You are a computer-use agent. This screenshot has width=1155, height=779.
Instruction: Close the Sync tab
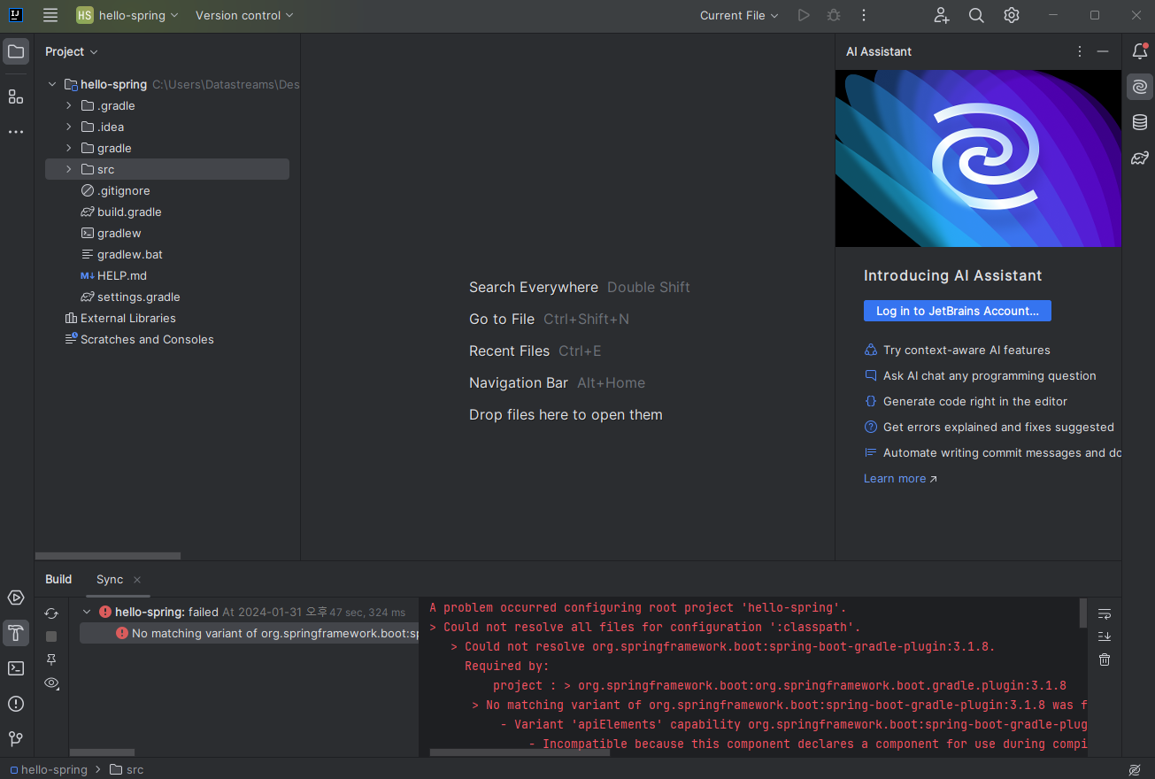[x=137, y=580]
